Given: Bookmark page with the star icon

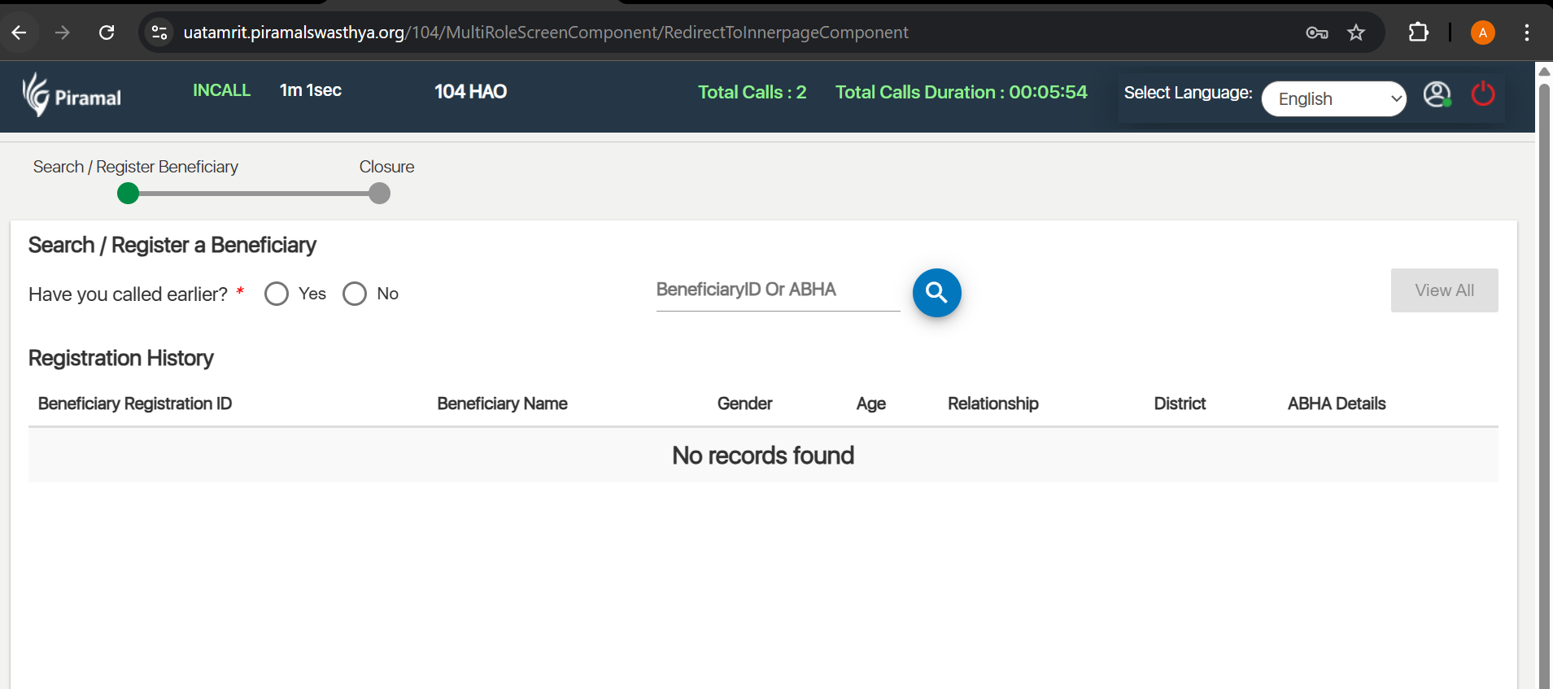Looking at the screenshot, I should click(x=1355, y=33).
